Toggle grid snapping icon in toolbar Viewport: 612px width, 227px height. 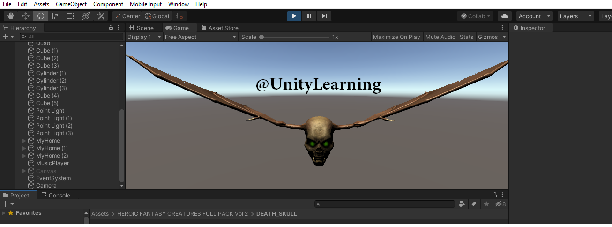179,16
